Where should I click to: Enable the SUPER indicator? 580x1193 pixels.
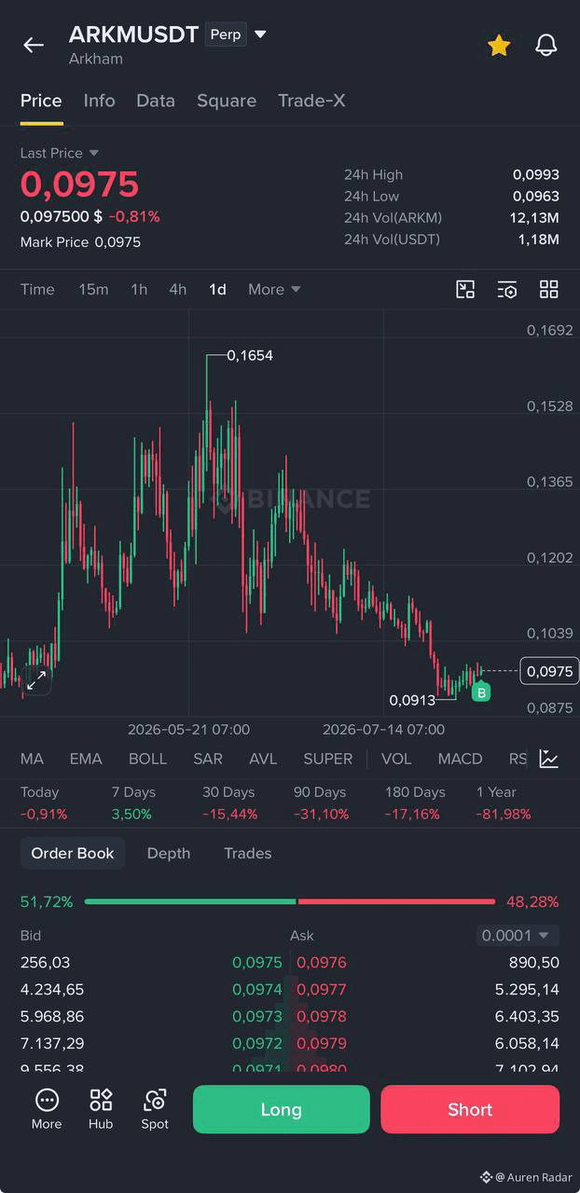(328, 759)
